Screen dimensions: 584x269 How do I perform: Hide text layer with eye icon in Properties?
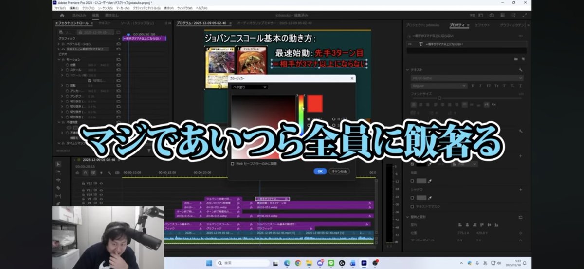[x=410, y=44]
